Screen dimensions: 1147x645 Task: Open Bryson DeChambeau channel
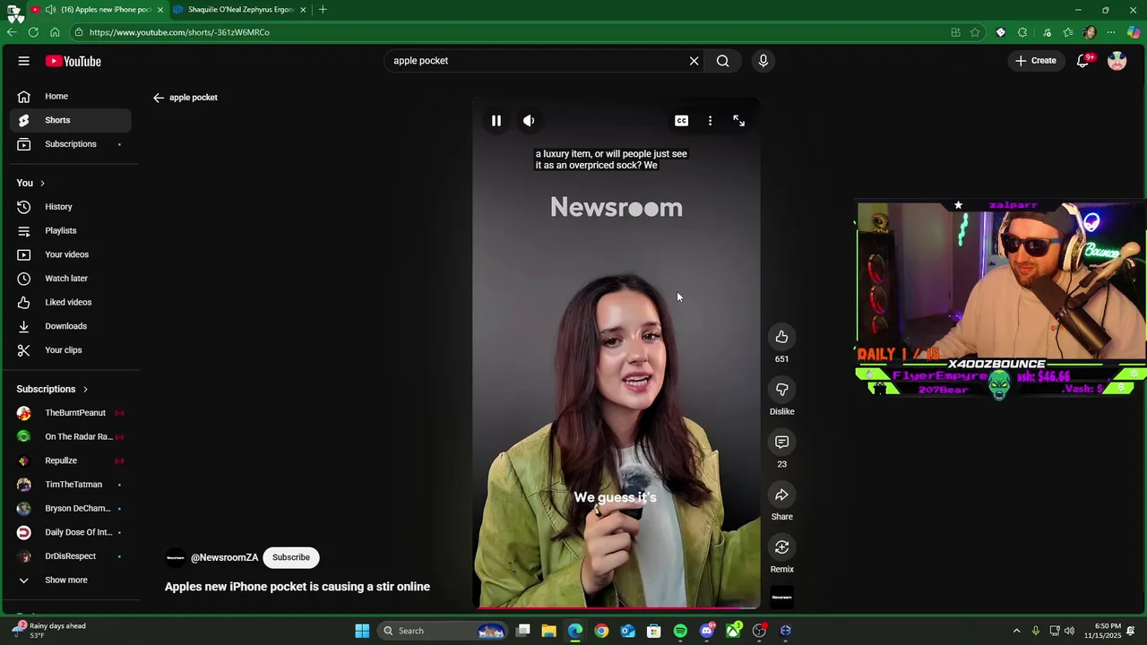pos(70,509)
